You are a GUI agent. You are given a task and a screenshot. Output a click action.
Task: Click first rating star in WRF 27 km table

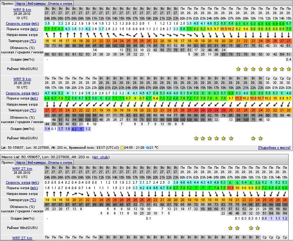[230, 228]
